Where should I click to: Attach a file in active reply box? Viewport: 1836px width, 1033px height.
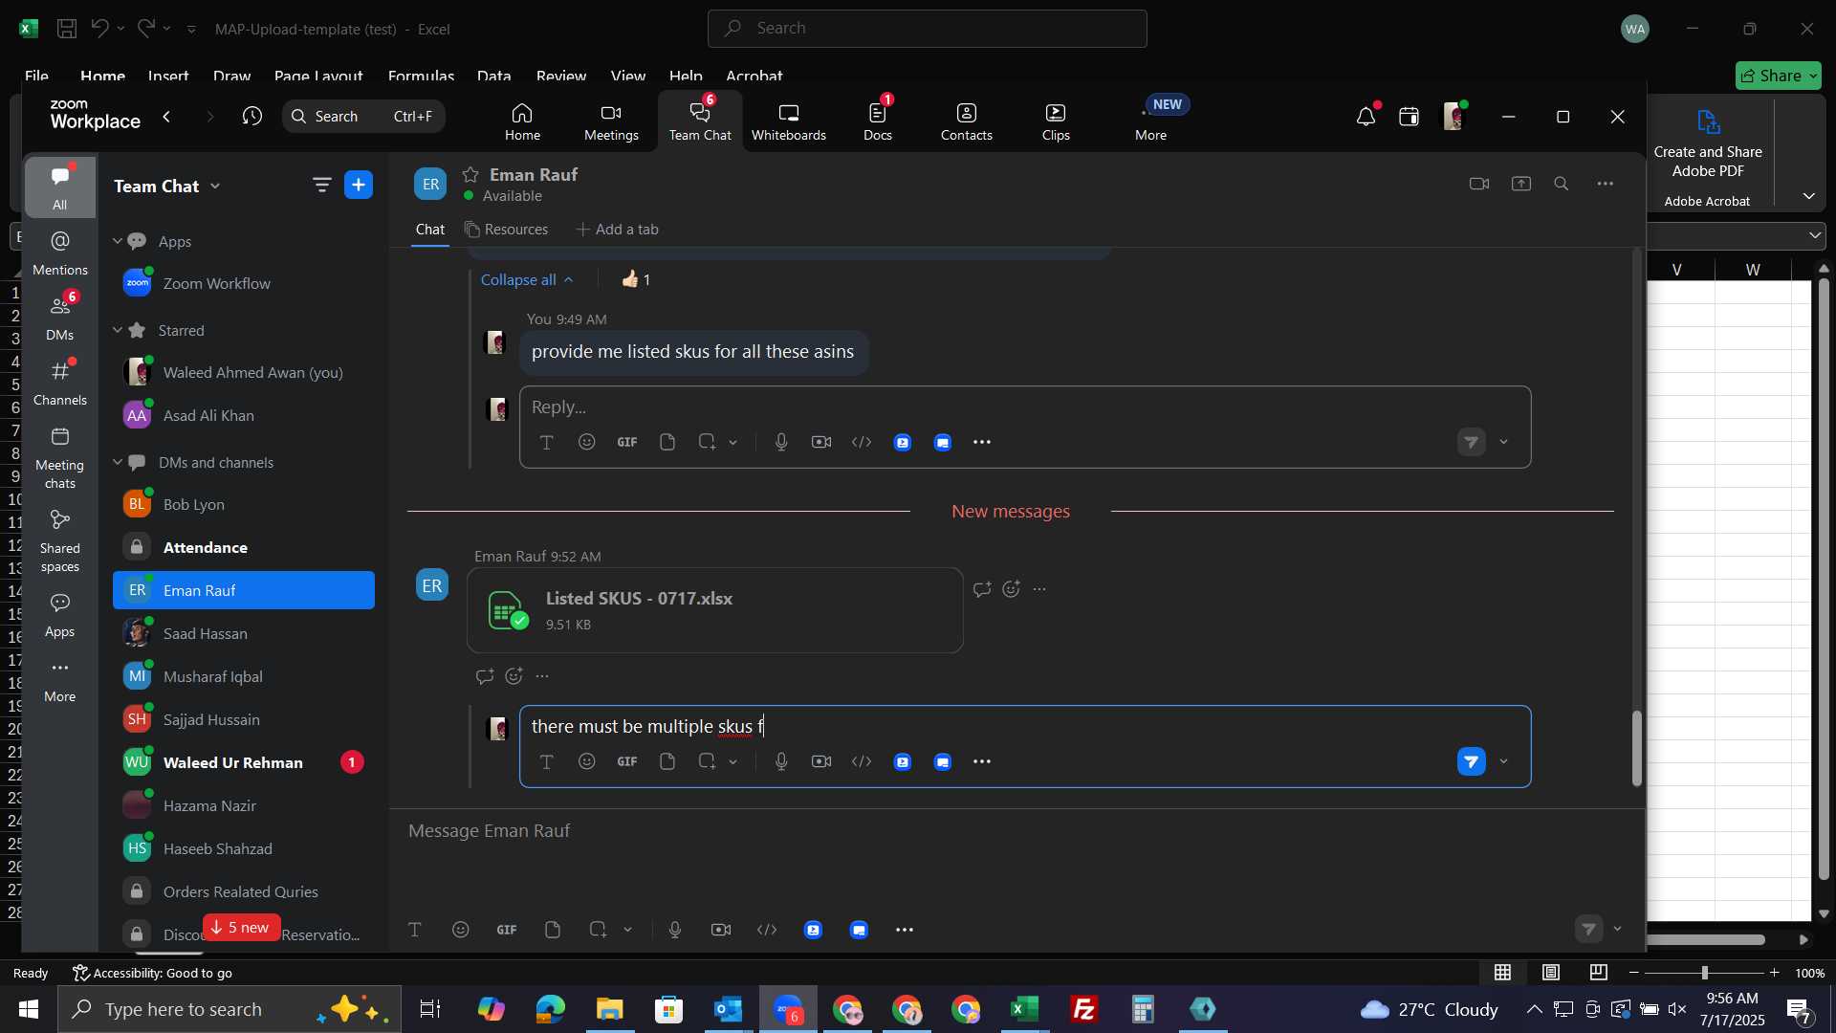(667, 761)
